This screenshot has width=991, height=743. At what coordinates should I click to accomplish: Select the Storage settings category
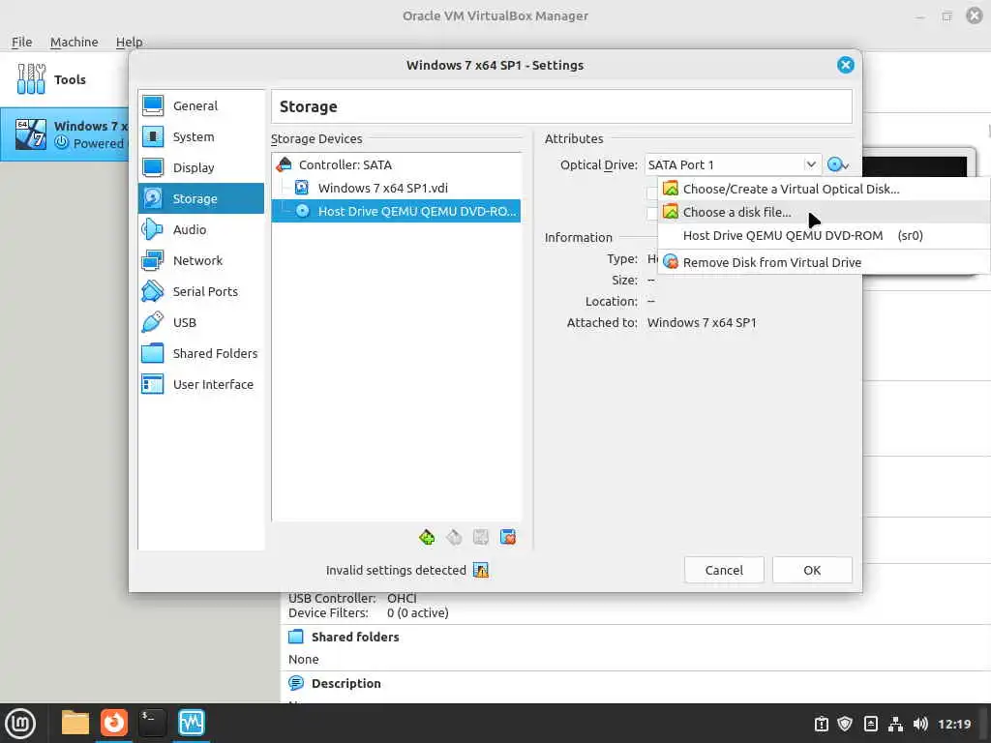point(201,198)
